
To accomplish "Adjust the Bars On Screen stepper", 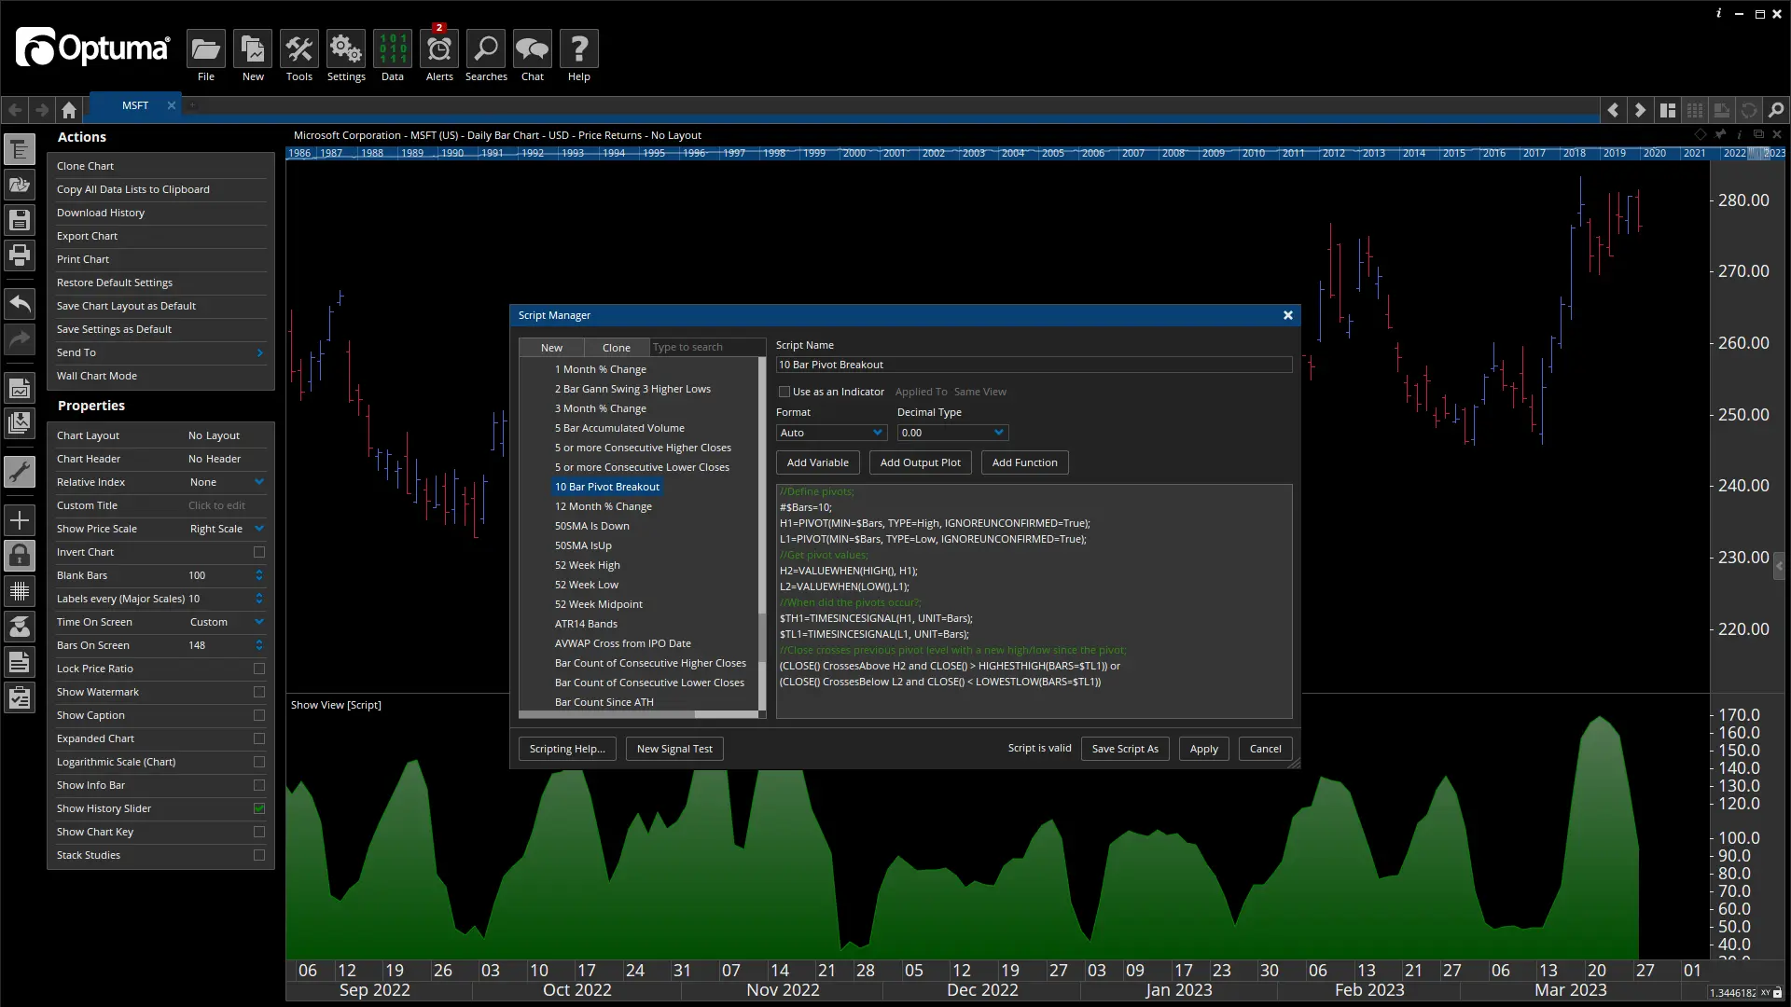I will (259, 645).
